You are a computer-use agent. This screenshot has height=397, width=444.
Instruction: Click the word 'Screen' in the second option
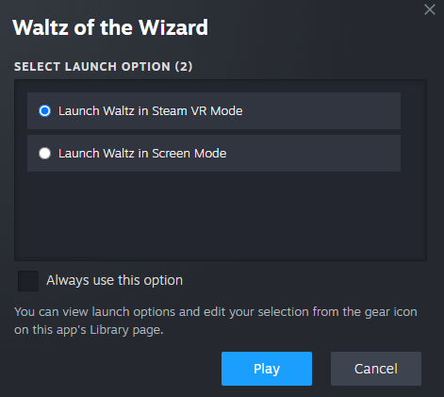(x=172, y=154)
